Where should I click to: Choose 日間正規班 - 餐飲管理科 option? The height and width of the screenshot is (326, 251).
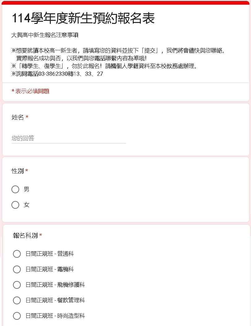pyautogui.click(x=17, y=300)
